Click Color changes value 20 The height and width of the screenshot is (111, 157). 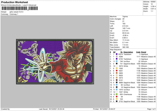tap(123, 19)
